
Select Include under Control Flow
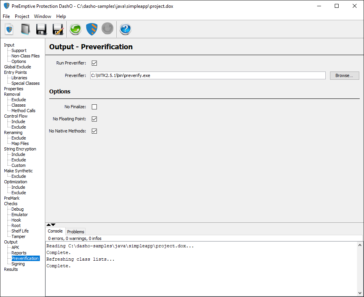[18, 122]
